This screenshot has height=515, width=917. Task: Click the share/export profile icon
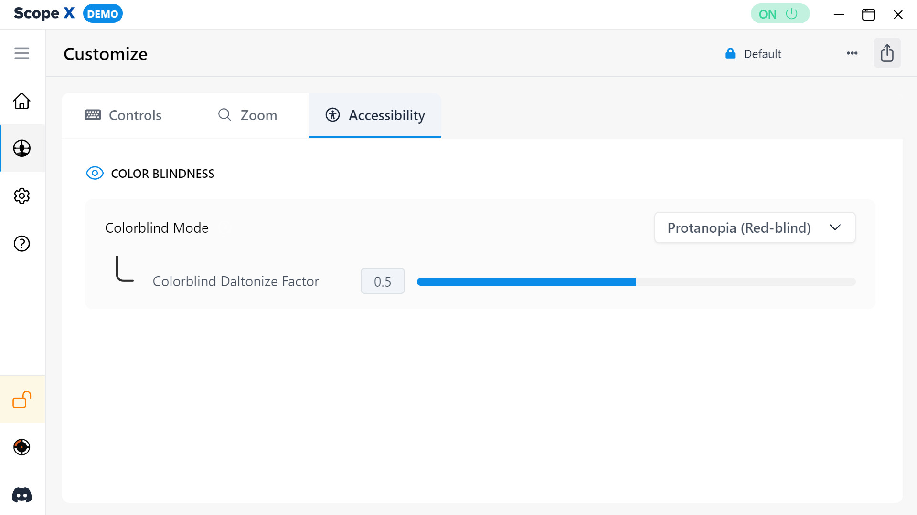(x=887, y=53)
